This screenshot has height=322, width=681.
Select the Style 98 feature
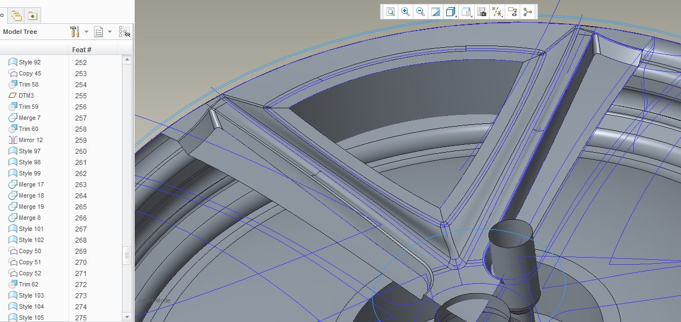pyautogui.click(x=24, y=162)
